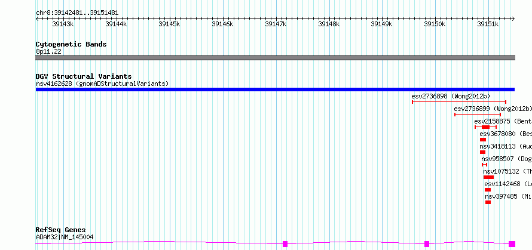
Task: Click the 8p11.22 band label
Action: coord(48,52)
